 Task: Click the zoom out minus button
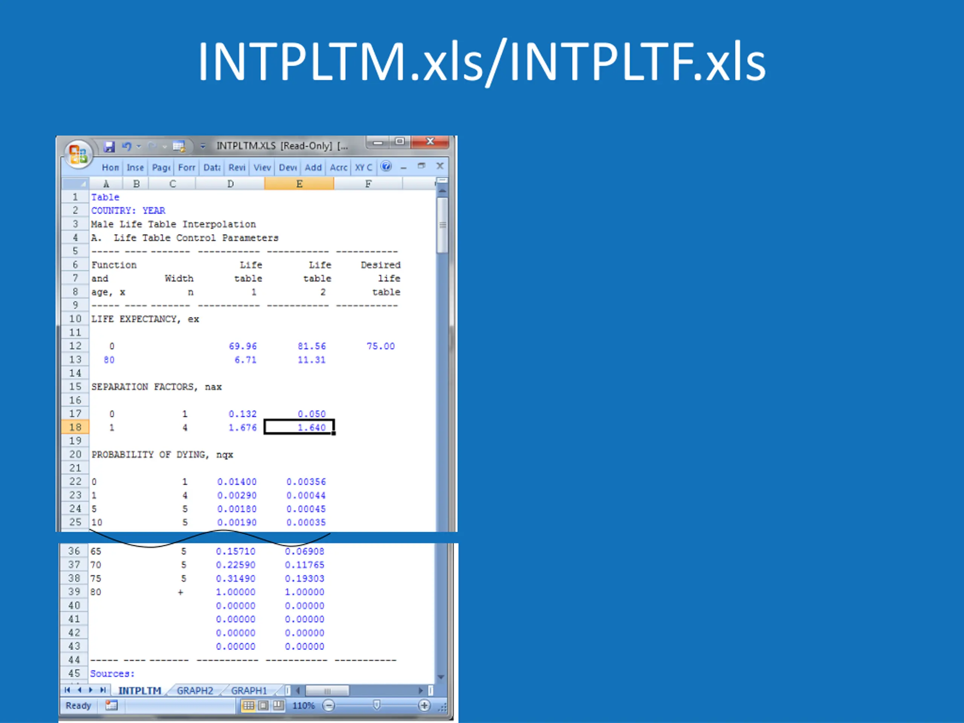pos(329,705)
